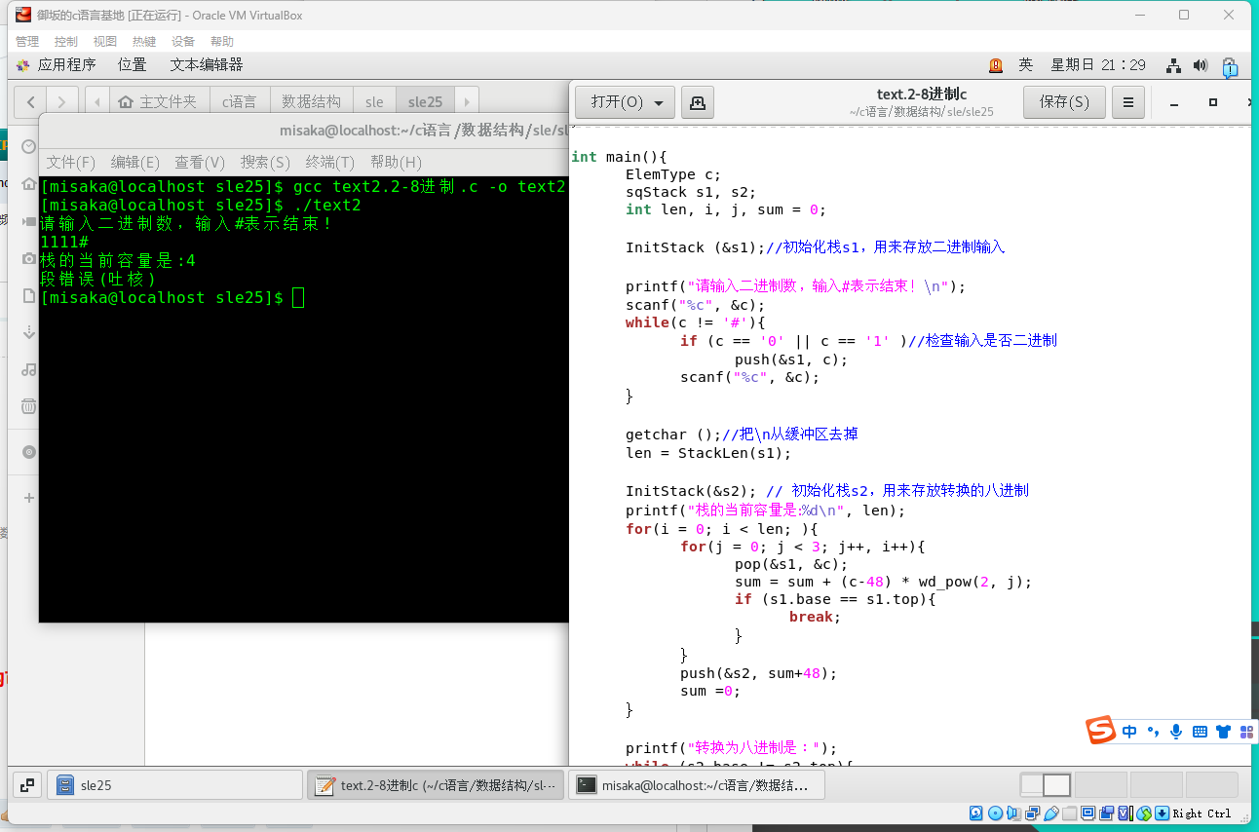Screen dimensions: 1259x832
Task: Switch to misaka@localhost terminal taskbar button
Action: tap(697, 784)
